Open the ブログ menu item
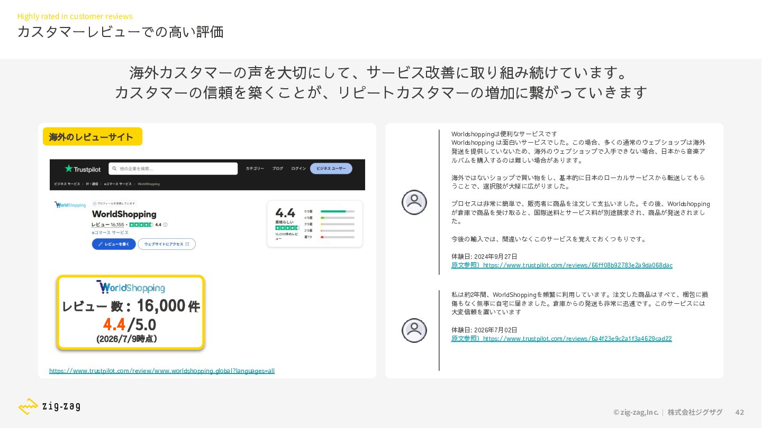The width and height of the screenshot is (762, 428). [x=278, y=169]
